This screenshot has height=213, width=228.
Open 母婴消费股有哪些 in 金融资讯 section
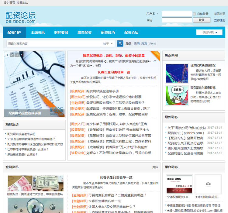click(117, 195)
